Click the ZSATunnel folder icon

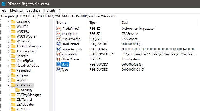click(x=13, y=100)
